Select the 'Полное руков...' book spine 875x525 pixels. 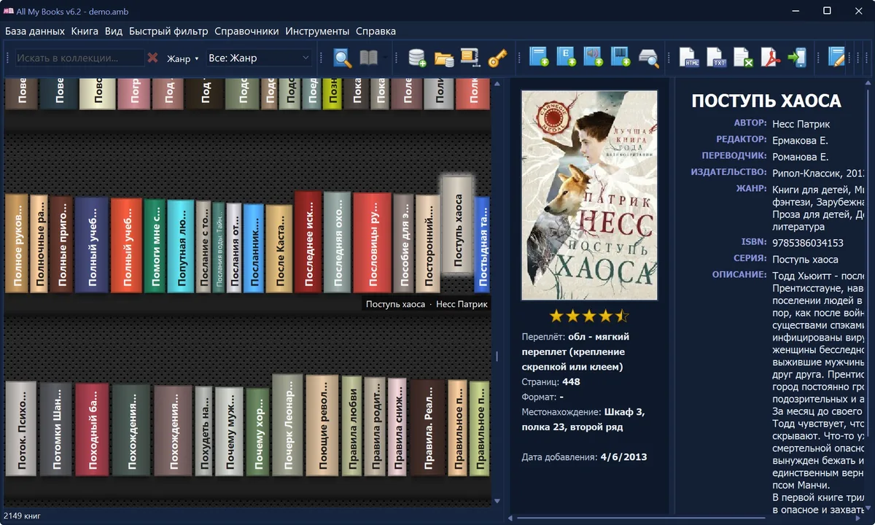(x=17, y=244)
